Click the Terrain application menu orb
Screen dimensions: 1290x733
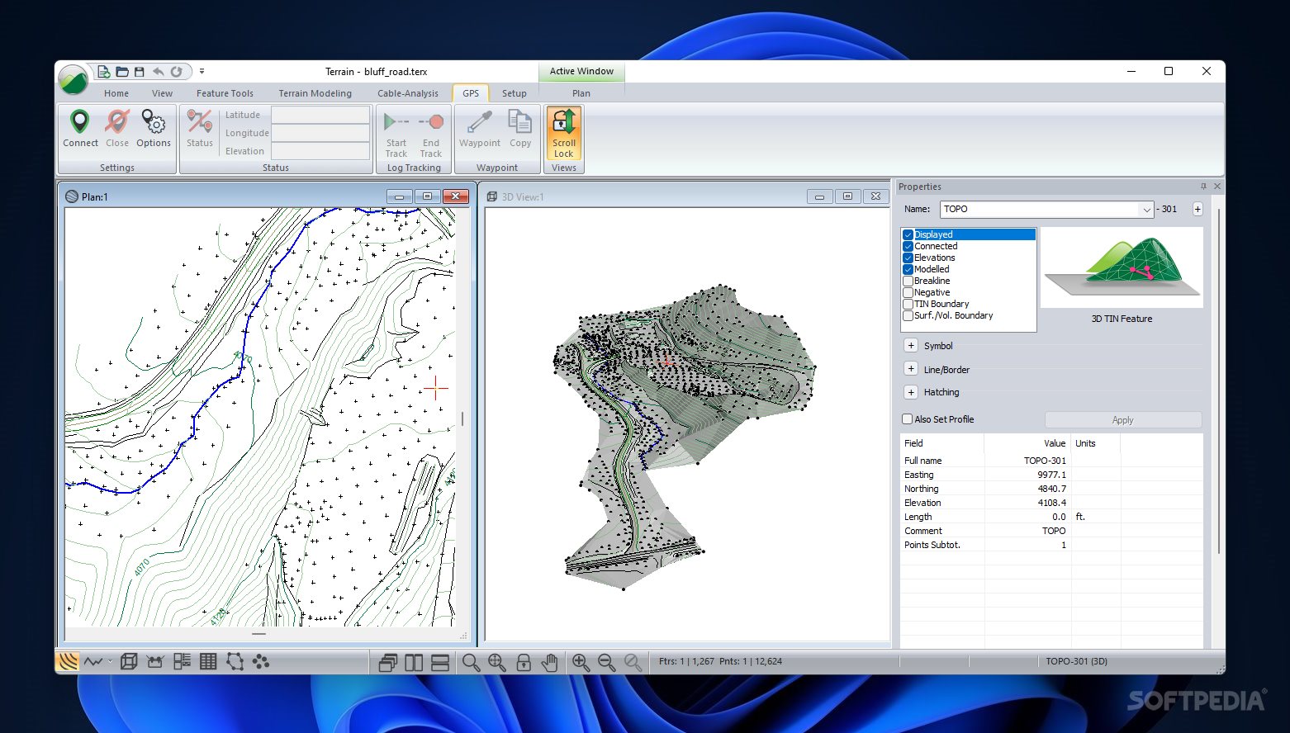click(x=74, y=80)
